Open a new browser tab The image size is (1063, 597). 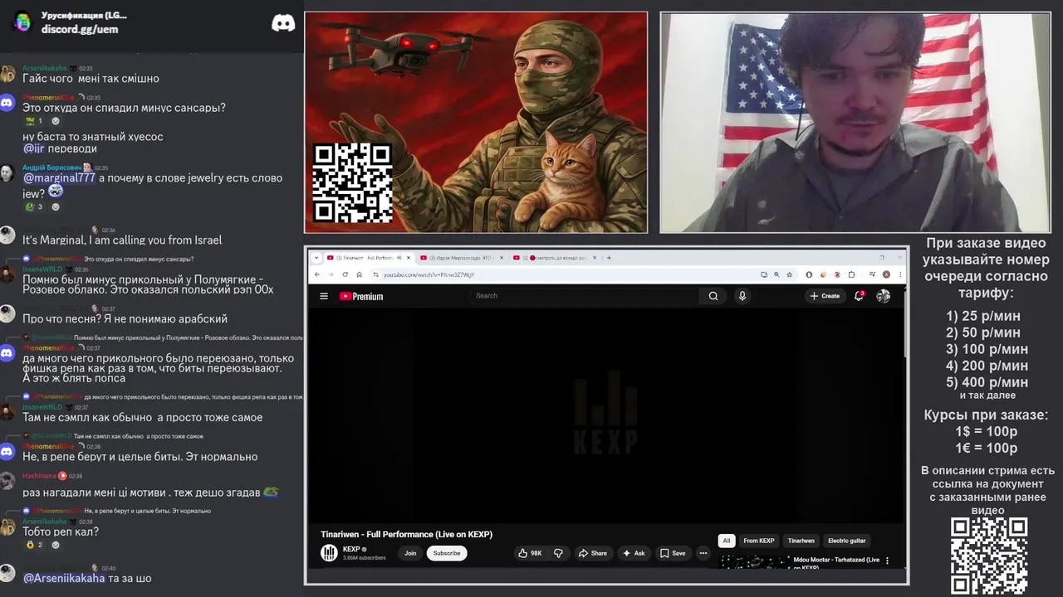(x=609, y=258)
